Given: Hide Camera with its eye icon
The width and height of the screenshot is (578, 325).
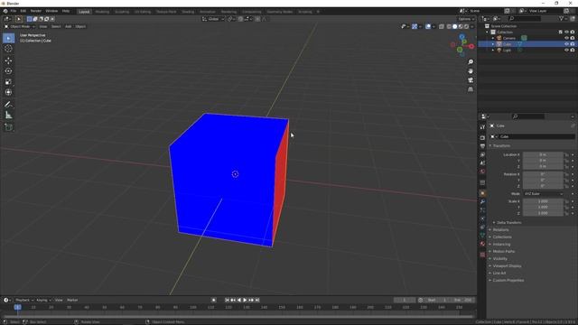Looking at the screenshot, I should tap(566, 38).
